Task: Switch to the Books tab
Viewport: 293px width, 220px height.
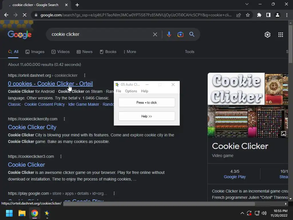Action: click(108, 52)
